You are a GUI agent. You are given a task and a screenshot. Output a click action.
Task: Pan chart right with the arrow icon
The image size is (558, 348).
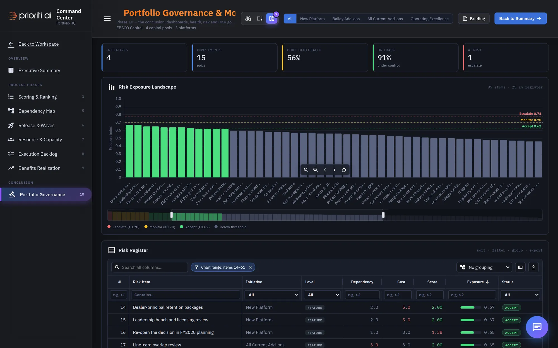pyautogui.click(x=335, y=170)
